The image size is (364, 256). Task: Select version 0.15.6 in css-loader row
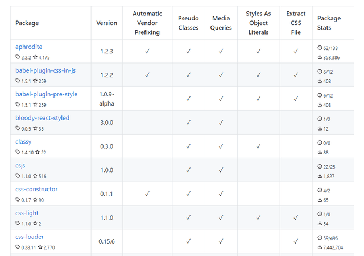pyautogui.click(x=107, y=241)
